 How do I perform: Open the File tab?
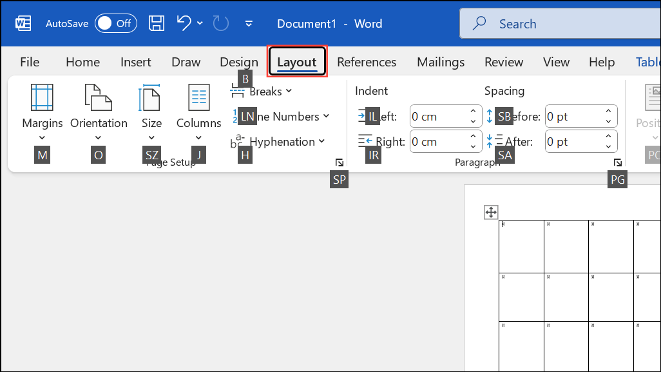click(x=30, y=63)
